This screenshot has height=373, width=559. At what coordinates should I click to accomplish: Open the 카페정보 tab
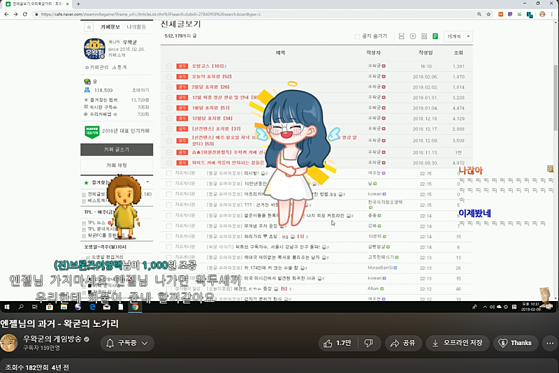coord(112,27)
